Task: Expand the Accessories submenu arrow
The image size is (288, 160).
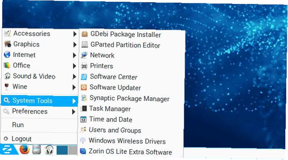Action: (x=75, y=34)
